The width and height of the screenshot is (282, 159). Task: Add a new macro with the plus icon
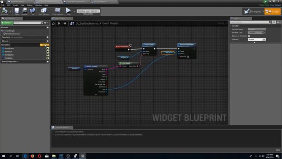pyautogui.click(x=48, y=41)
